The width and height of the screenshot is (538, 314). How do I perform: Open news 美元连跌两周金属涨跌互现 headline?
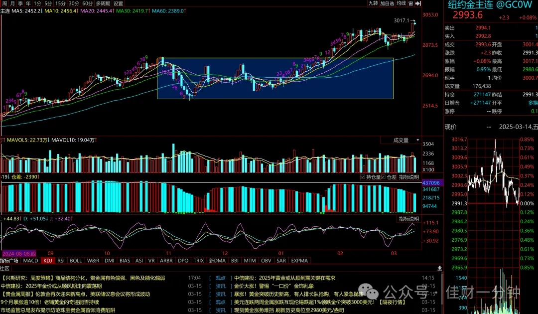tap(320, 302)
